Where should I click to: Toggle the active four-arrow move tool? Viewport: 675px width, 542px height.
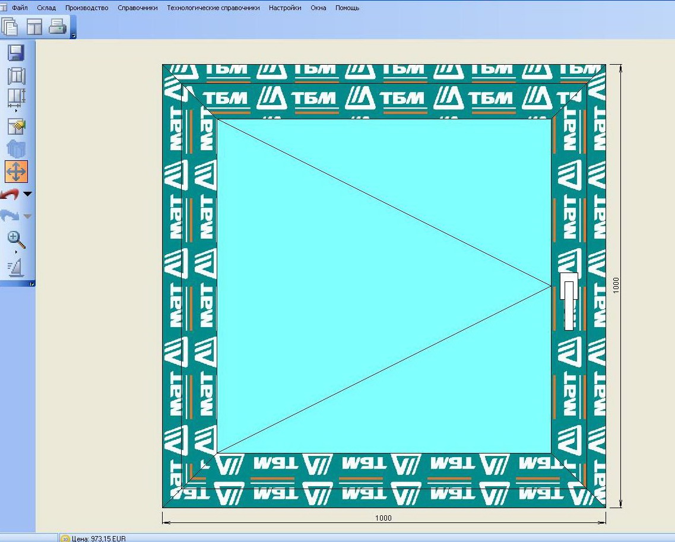coord(17,172)
